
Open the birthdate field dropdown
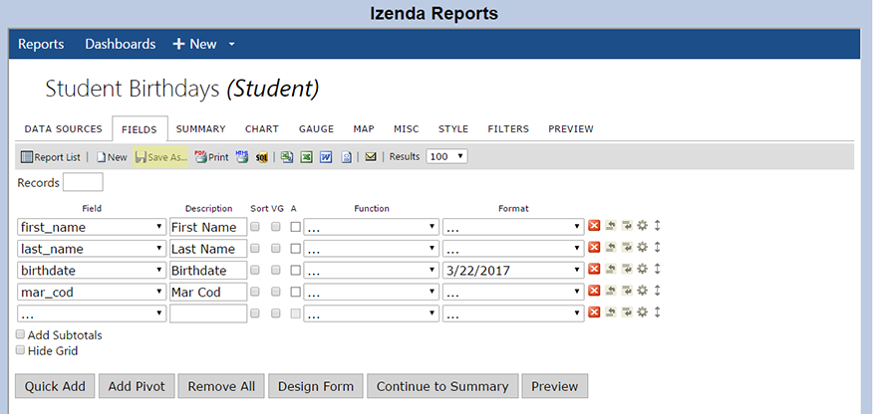pyautogui.click(x=92, y=270)
